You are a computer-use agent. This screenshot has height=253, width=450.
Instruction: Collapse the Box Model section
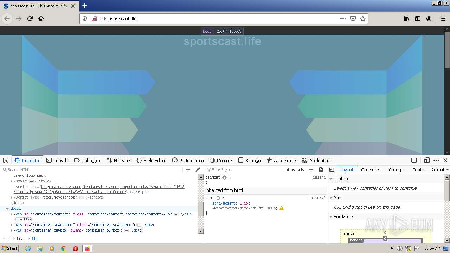[331, 216]
